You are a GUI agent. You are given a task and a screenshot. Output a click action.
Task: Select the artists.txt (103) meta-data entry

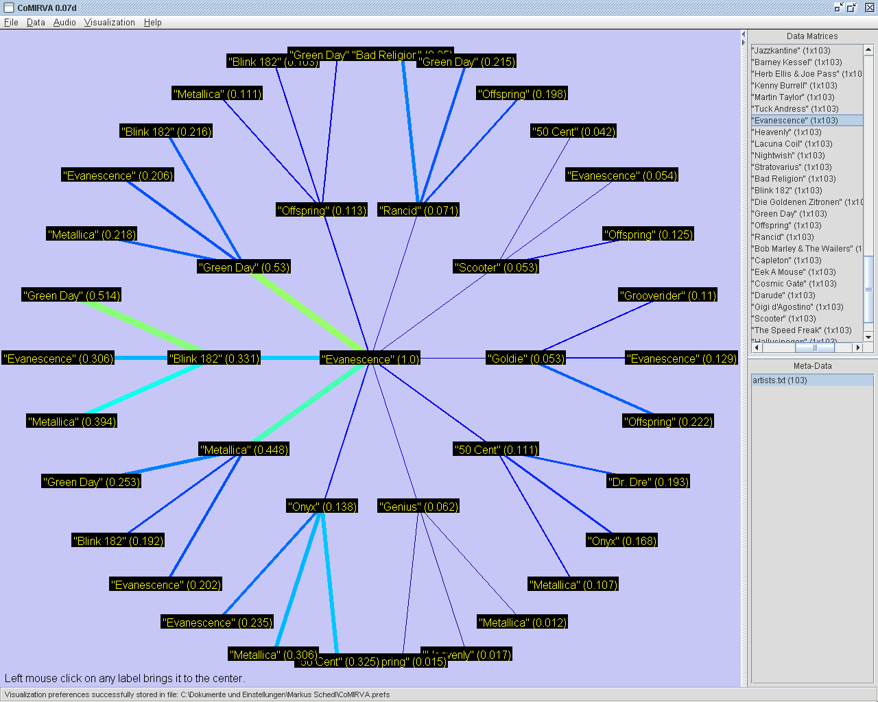click(x=780, y=380)
